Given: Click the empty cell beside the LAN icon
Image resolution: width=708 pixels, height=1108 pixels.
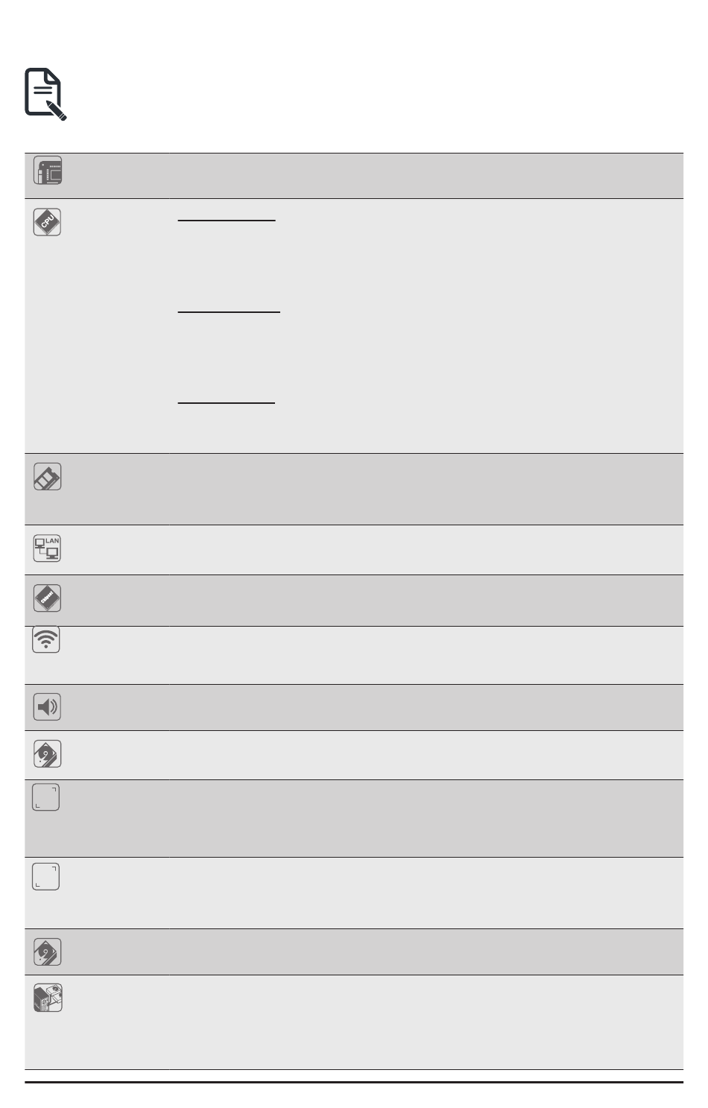Looking at the screenshot, I should [x=425, y=550].
